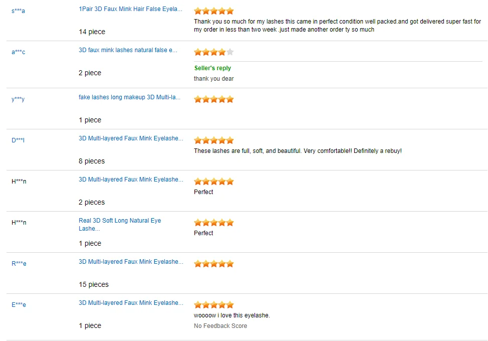Image resolution: width=488 pixels, height=341 pixels.
Task: Open product 'Real 3D Soft Long Natural Eye Lashe...'
Action: 120,225
